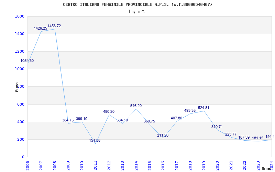Screen dimensions: 275x172
Task: Click the y-axis value 1400
Action: coord(20,34)
